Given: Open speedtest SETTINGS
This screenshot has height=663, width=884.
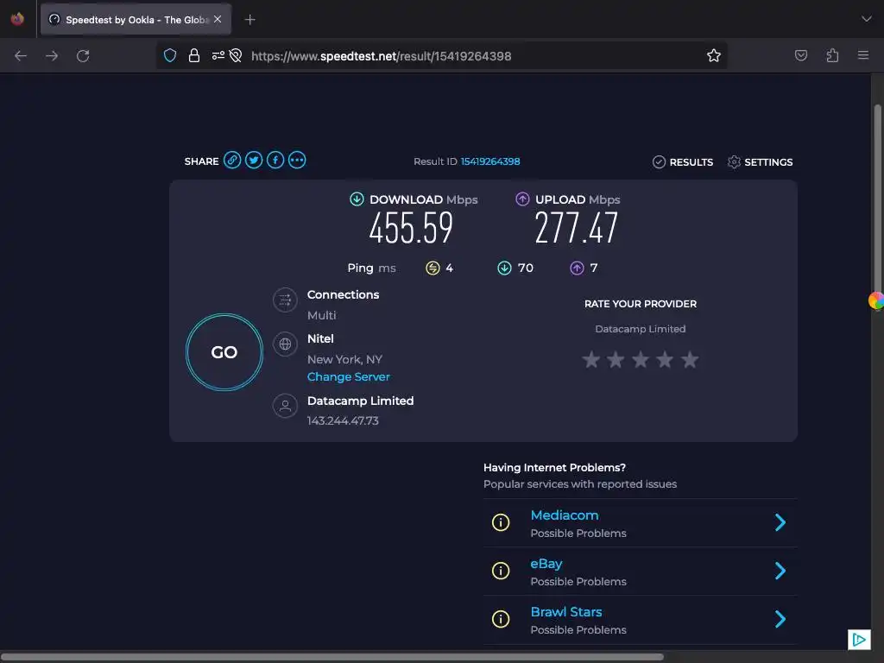Looking at the screenshot, I should 760,162.
